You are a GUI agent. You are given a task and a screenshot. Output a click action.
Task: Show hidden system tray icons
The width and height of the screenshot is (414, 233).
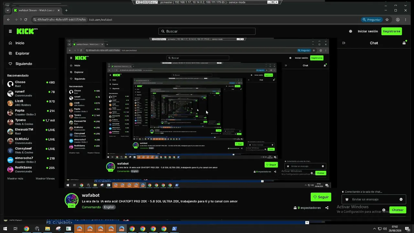(x=375, y=229)
